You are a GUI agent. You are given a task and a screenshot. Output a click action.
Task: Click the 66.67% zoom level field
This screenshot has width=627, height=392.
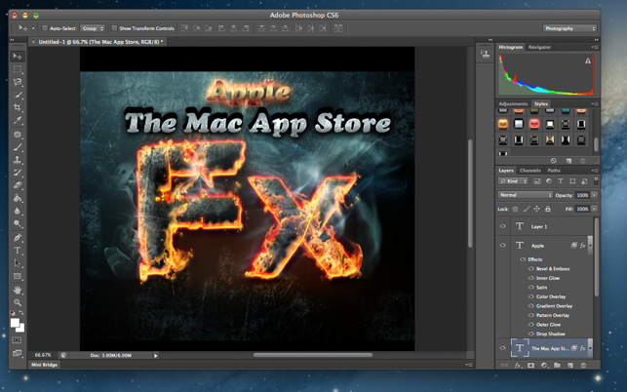point(43,355)
